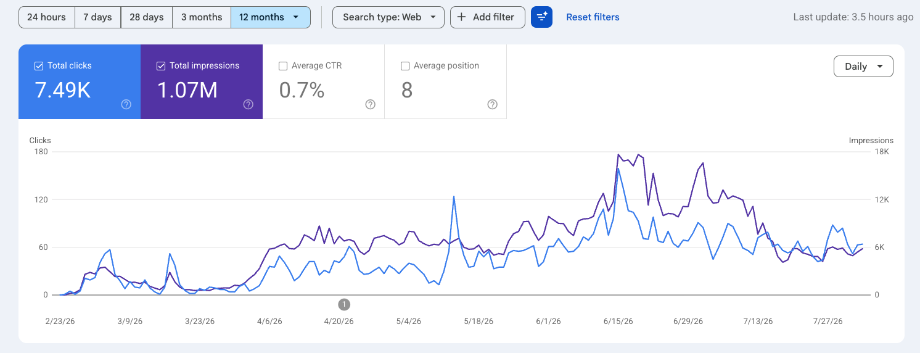920x353 pixels.
Task: Open help icon on Total clicks card
Action: coord(126,104)
